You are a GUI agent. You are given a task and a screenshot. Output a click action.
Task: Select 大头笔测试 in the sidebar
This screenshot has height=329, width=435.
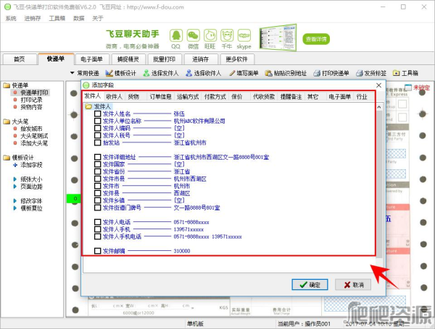coord(34,136)
